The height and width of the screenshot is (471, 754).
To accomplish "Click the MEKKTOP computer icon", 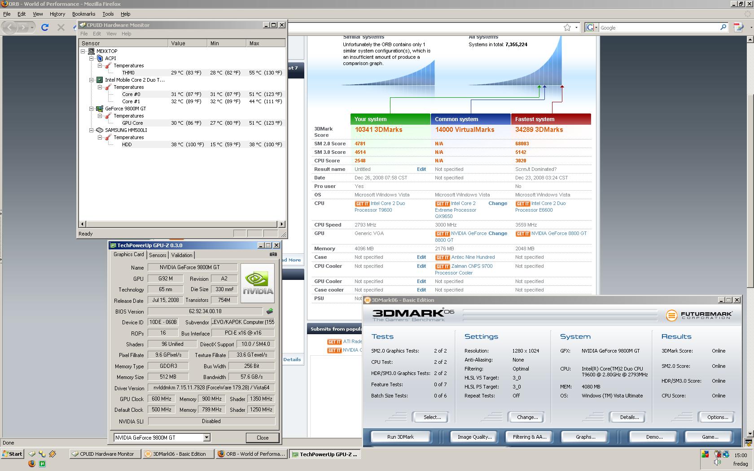I will [92, 51].
